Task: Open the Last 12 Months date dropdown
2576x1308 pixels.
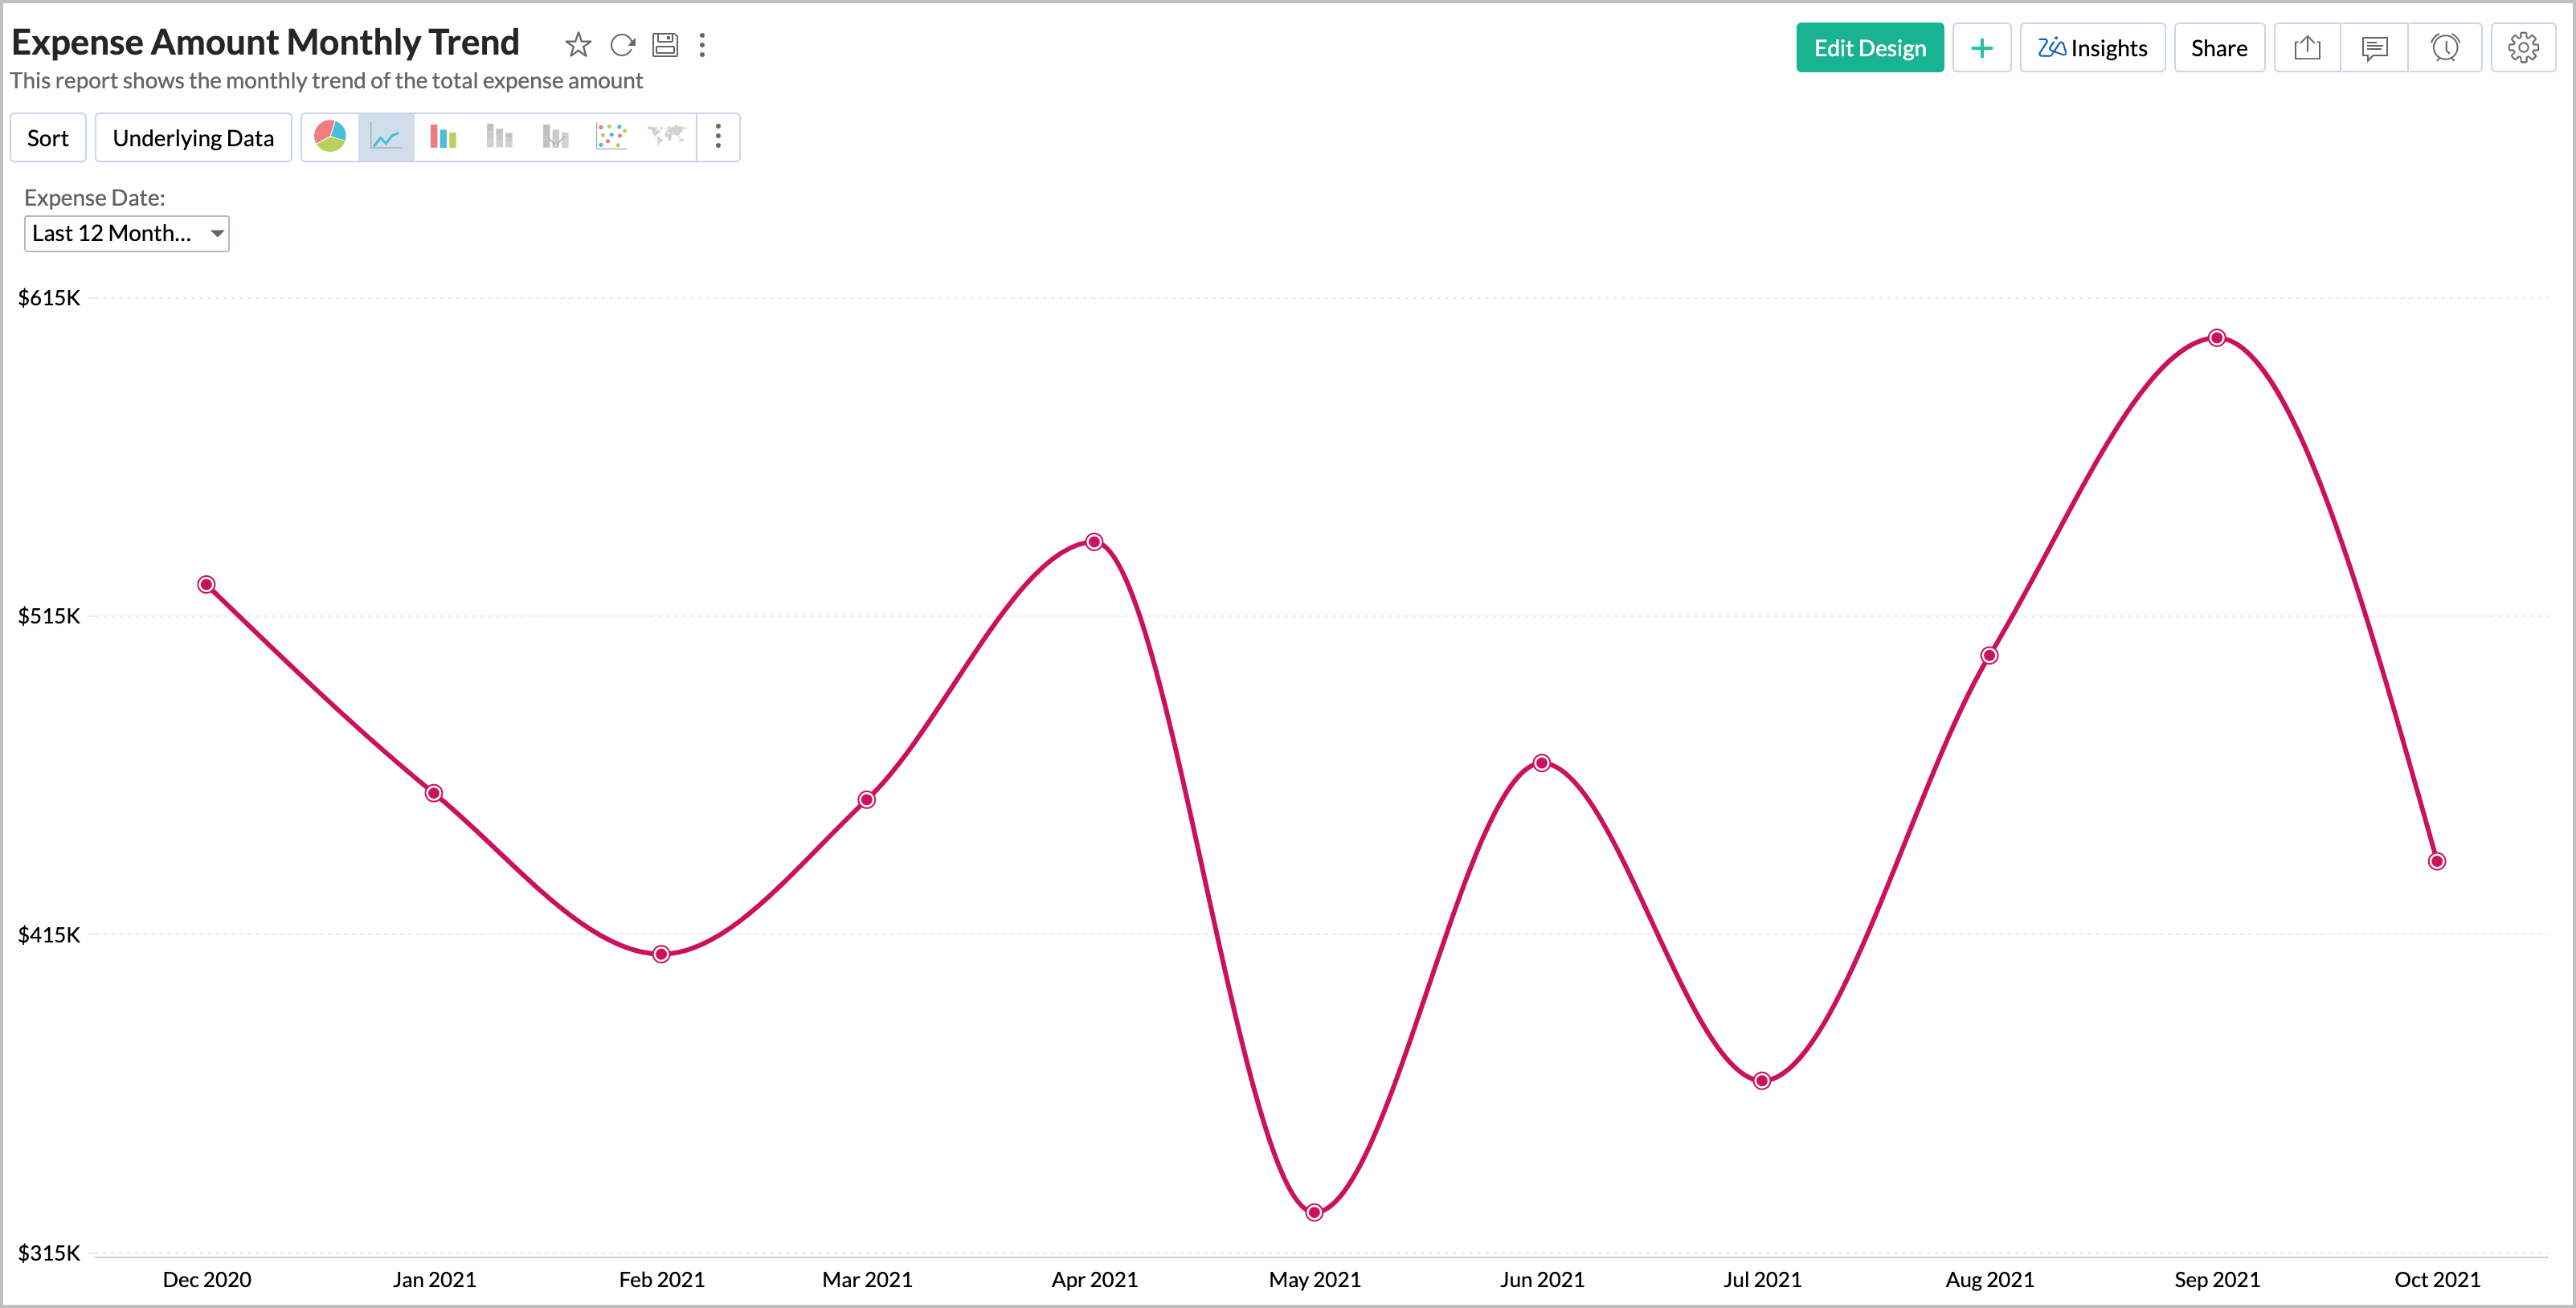Action: pyautogui.click(x=126, y=233)
